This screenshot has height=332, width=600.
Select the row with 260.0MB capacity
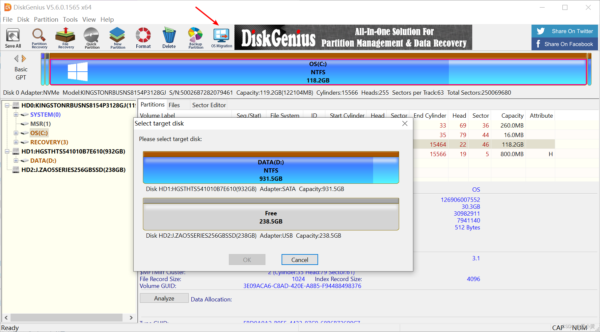(x=484, y=125)
